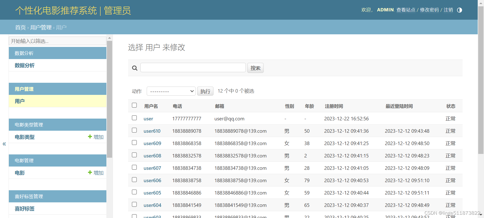The image size is (484, 218).
Task: Click the sidebar scrollbar up arrow
Action: (x=109, y=38)
